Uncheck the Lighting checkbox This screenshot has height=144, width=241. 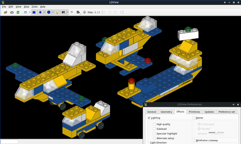pyautogui.click(x=149, y=118)
